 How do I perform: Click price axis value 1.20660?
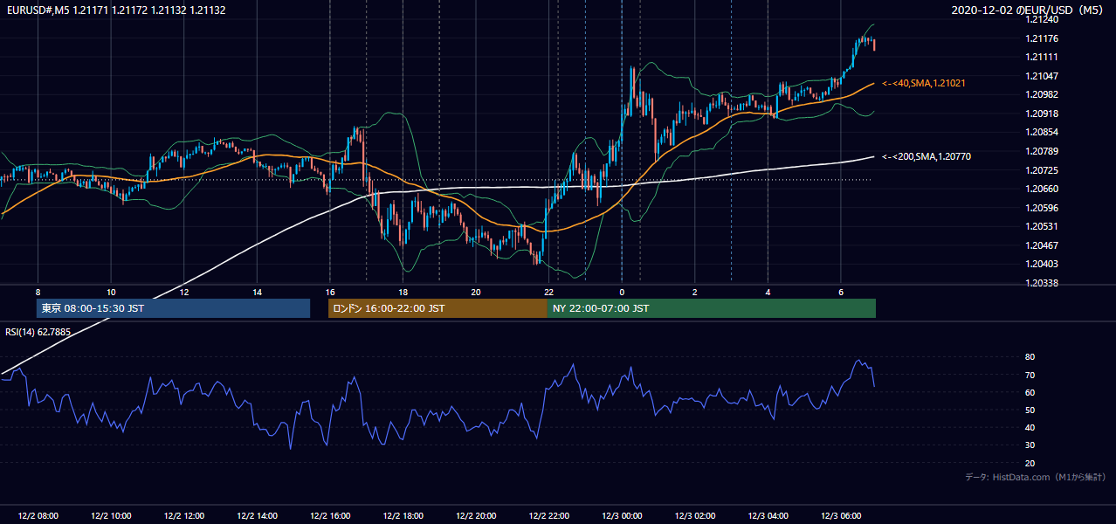tap(1042, 189)
